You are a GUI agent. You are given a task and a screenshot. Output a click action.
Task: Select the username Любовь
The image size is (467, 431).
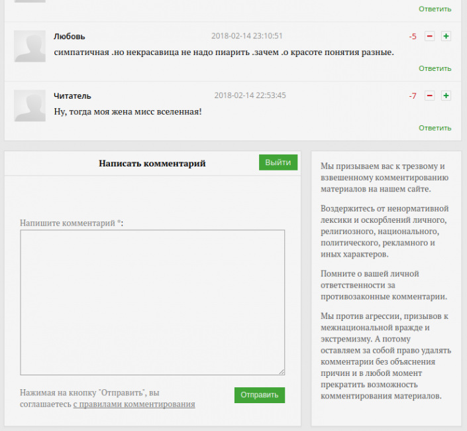click(x=70, y=36)
